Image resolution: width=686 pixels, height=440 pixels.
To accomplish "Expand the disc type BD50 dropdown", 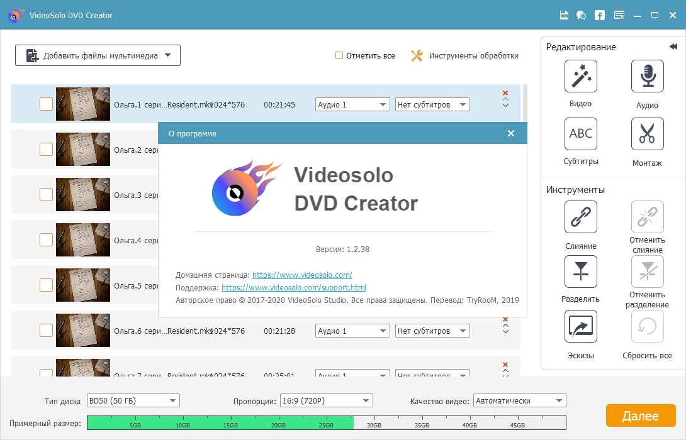I will pyautogui.click(x=133, y=401).
